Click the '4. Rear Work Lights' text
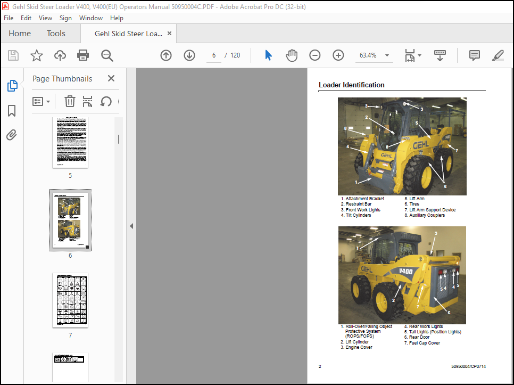514x385 pixels. 424,326
